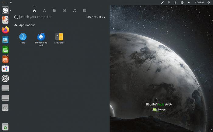Close the dash with the X button

point(3,2)
